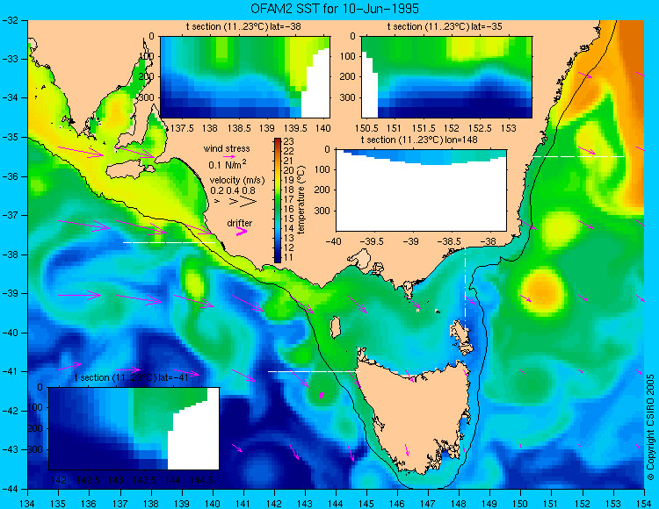Click King Island in western Bass Strait
This screenshot has width=659, height=509.
[335, 327]
